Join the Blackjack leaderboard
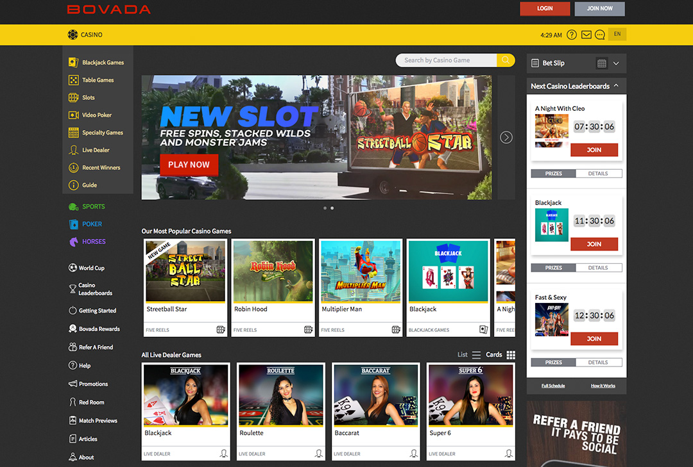 point(594,244)
